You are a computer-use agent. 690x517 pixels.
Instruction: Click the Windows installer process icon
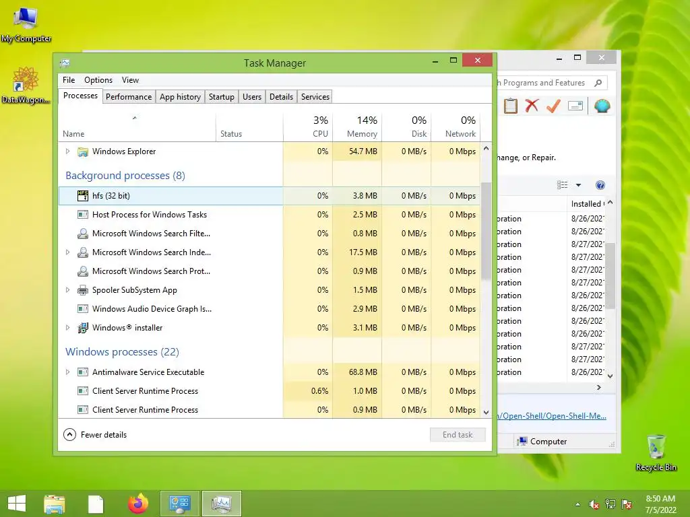83,328
